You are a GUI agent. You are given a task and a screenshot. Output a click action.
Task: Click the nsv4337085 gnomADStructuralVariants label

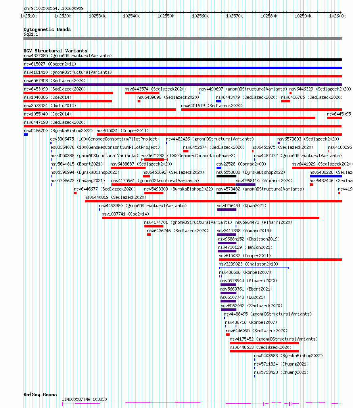coord(68,56)
